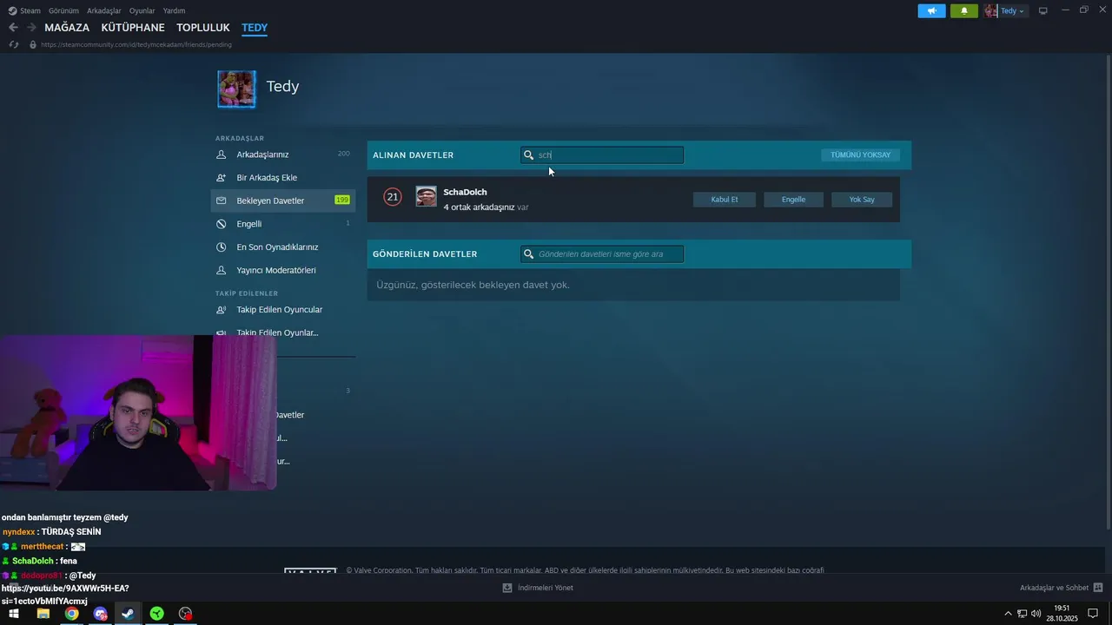Click the magnifier icon in received invites search
The image size is (1112, 625).
pyautogui.click(x=528, y=155)
